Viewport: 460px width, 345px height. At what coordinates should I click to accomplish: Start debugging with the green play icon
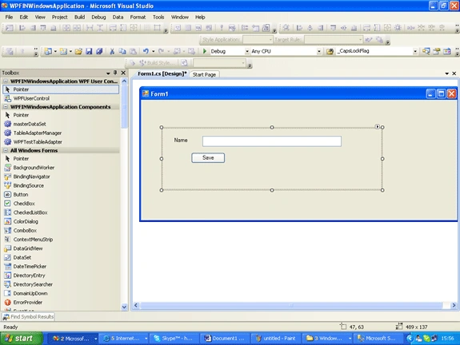coord(205,51)
